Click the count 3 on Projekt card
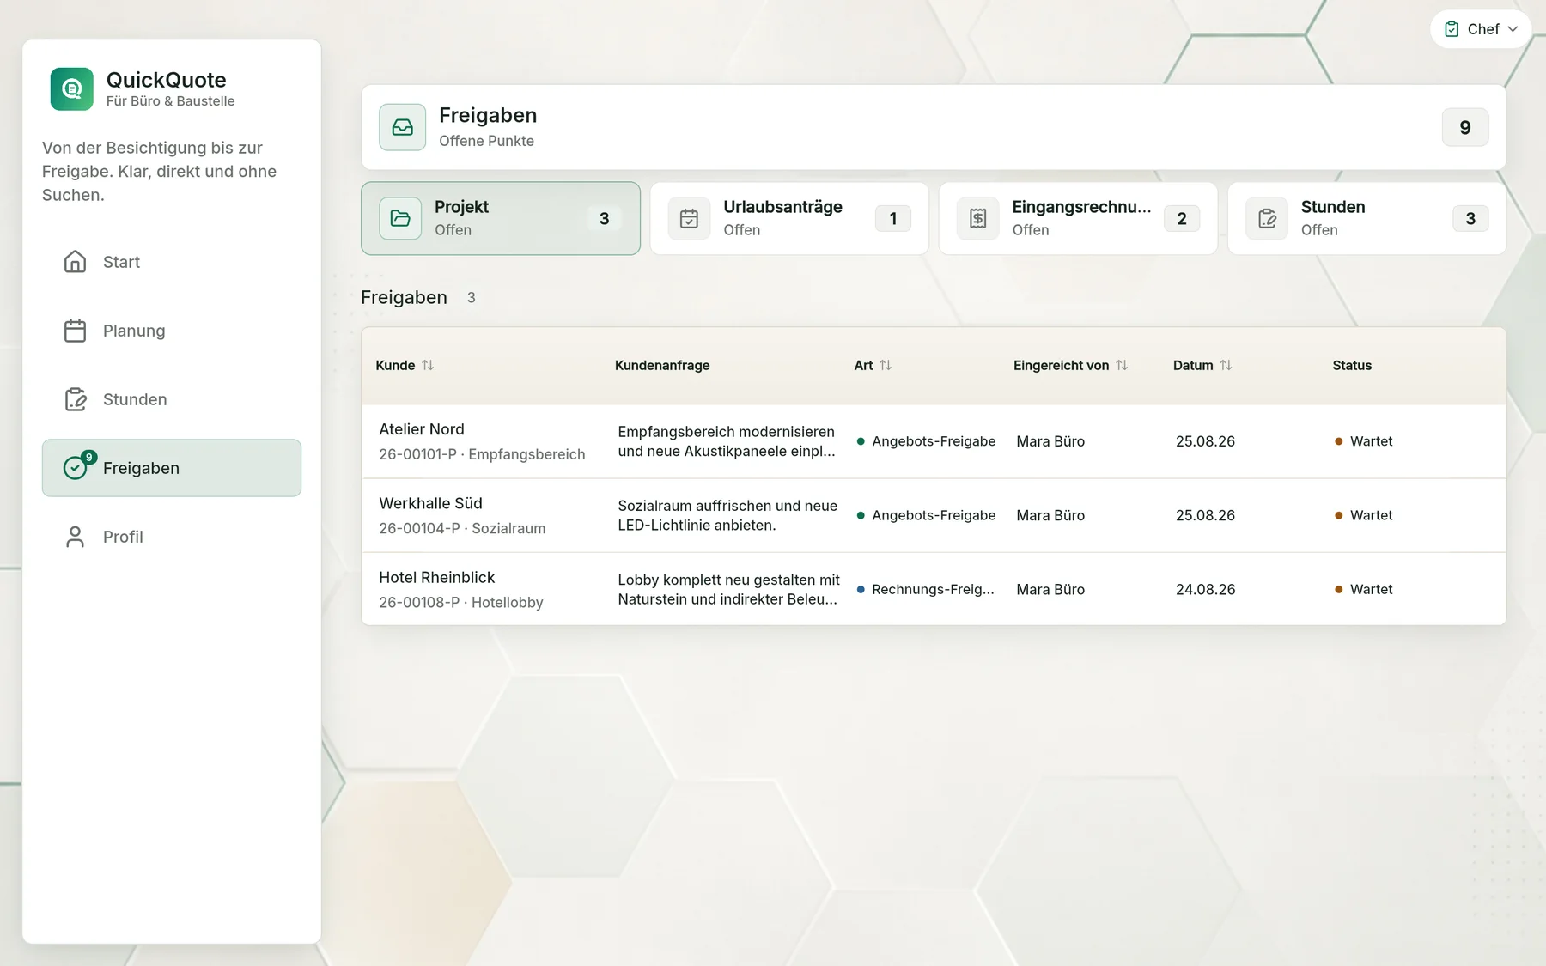The image size is (1546, 966). coord(605,218)
